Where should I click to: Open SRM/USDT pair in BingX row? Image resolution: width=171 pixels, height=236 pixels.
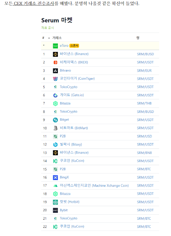tap(145, 177)
